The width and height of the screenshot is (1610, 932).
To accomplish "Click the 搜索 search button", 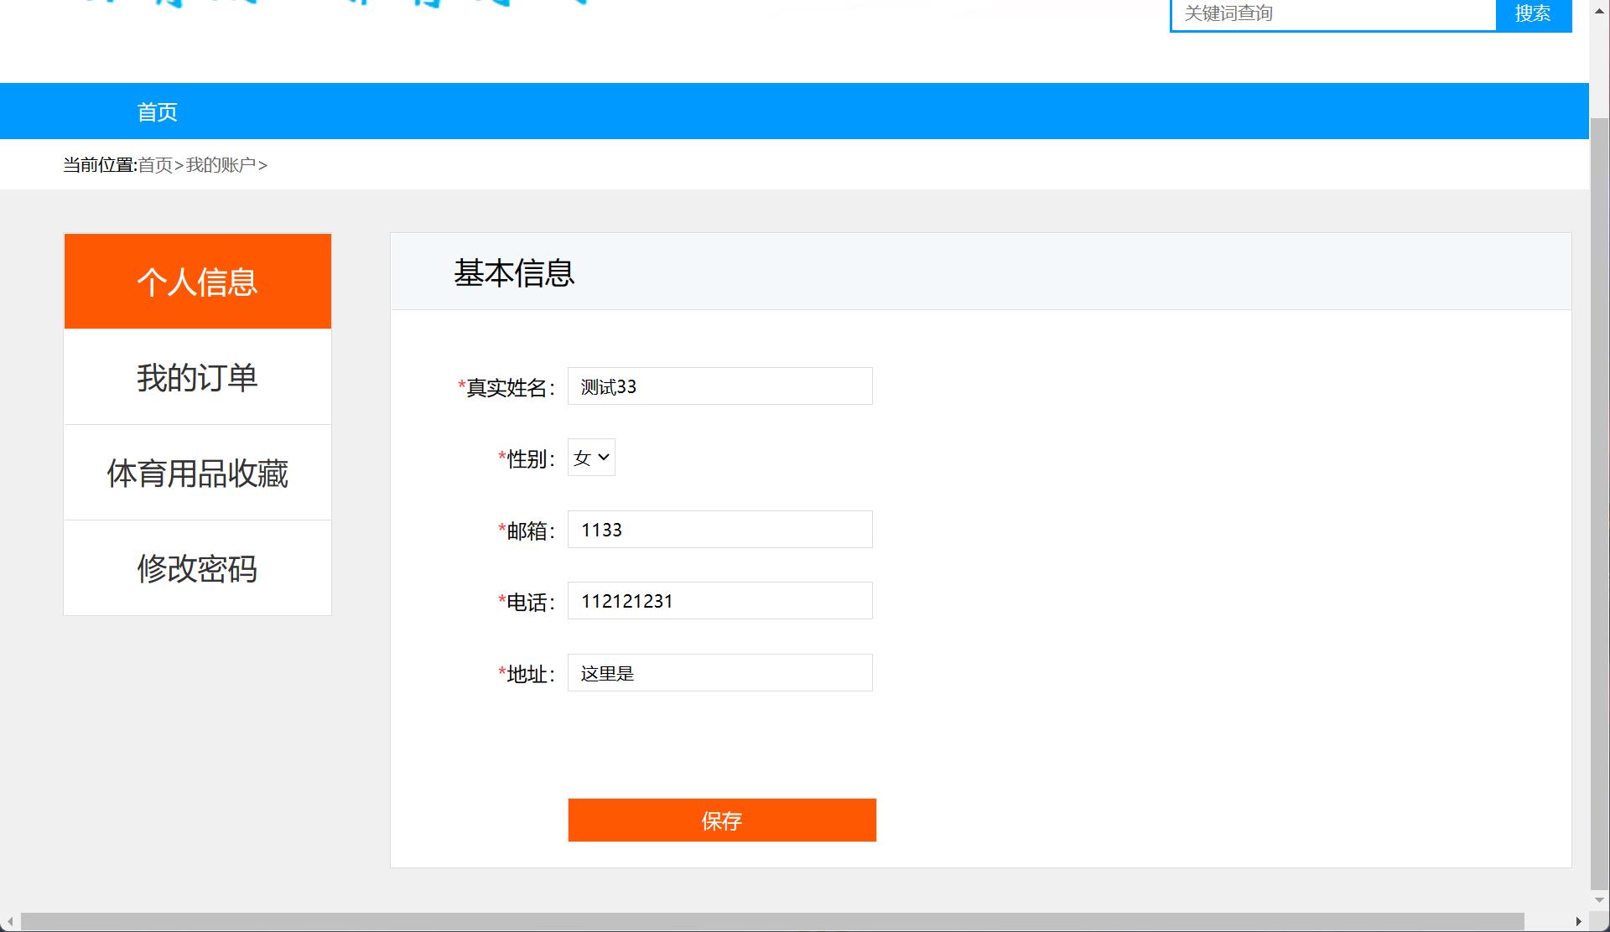I will [x=1534, y=13].
